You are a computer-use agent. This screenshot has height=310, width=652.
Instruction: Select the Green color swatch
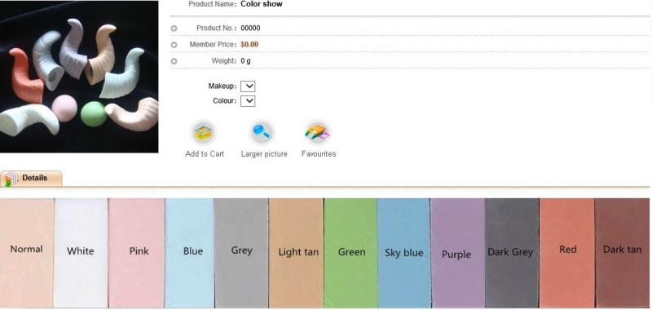[350, 253]
